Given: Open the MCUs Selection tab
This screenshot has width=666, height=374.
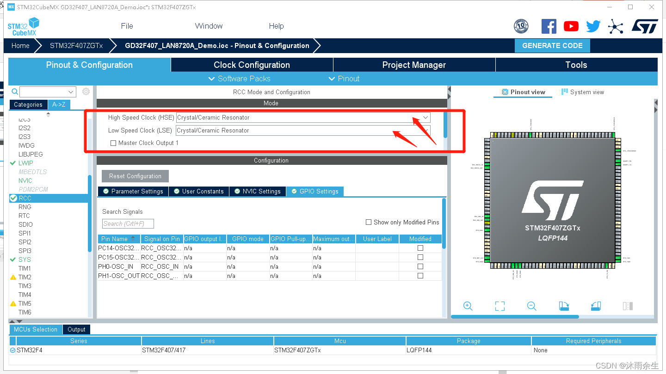Looking at the screenshot, I should click(x=36, y=329).
